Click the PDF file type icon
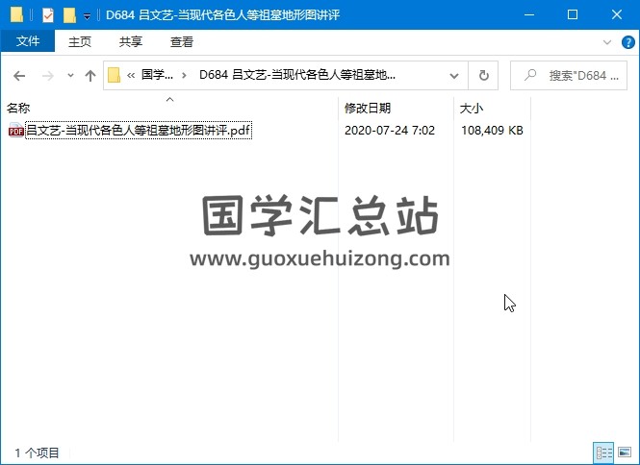 16,131
